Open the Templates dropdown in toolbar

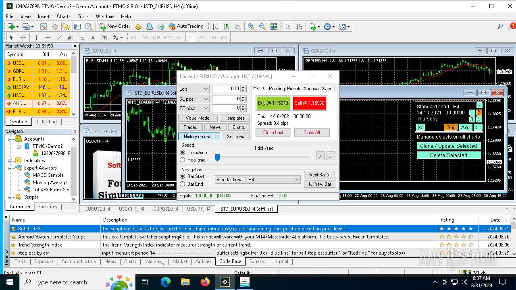(344, 27)
